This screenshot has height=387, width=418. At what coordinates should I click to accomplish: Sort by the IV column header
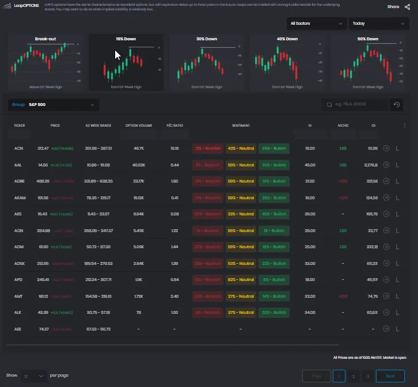(310, 126)
